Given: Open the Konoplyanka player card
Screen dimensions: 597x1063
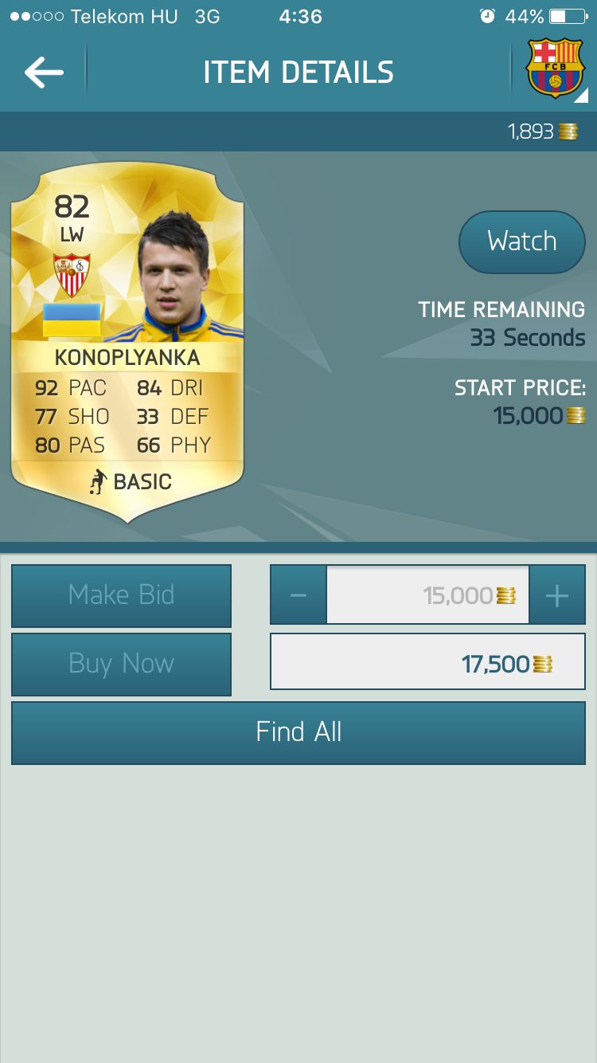Looking at the screenshot, I should click(127, 343).
